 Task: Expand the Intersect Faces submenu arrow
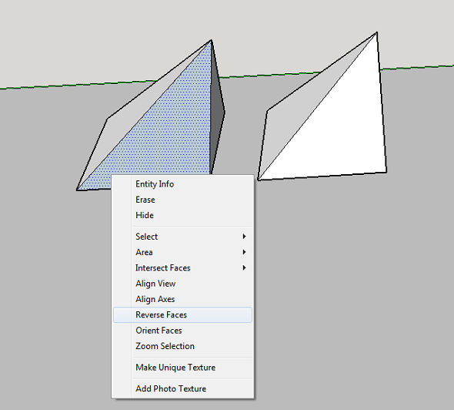[245, 268]
